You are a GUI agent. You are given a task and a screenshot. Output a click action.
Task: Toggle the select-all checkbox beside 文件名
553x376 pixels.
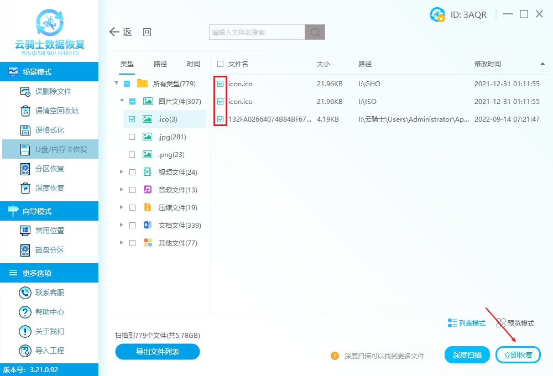tap(219, 64)
